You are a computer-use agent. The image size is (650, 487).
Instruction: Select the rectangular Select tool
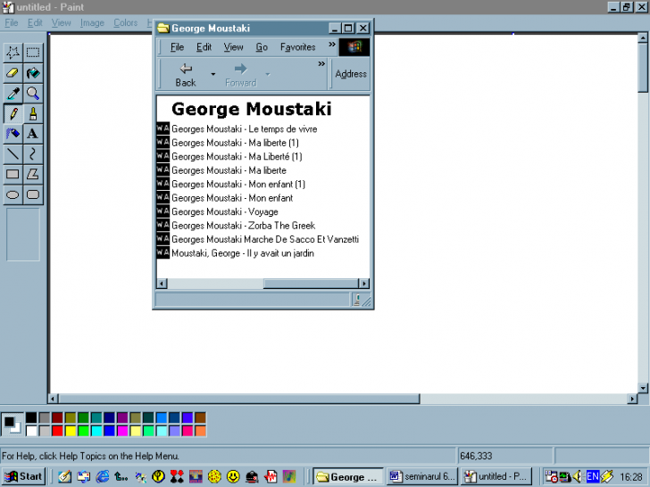pos(33,53)
